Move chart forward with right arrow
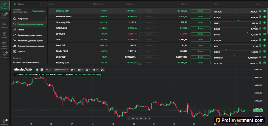 [145, 119]
